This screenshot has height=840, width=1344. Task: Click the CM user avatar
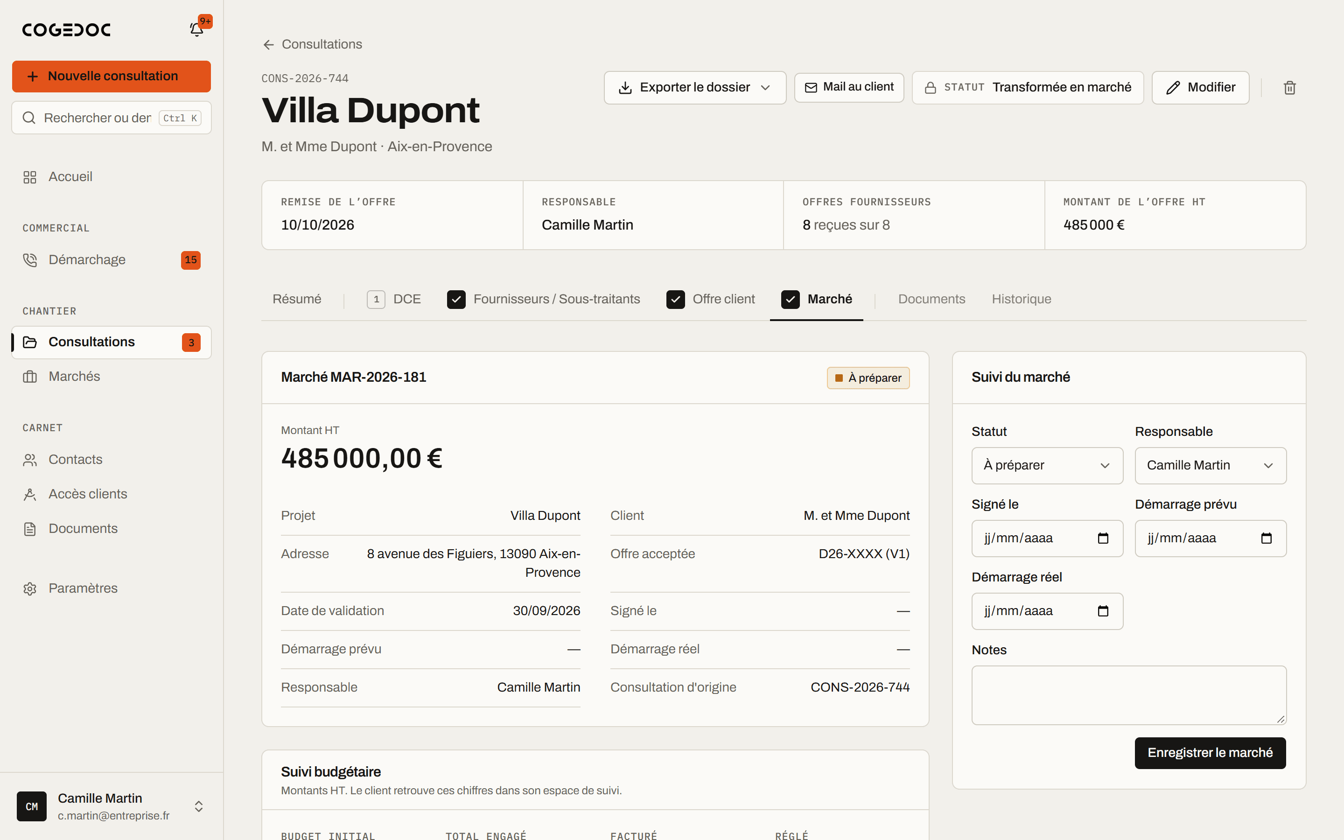click(x=32, y=806)
